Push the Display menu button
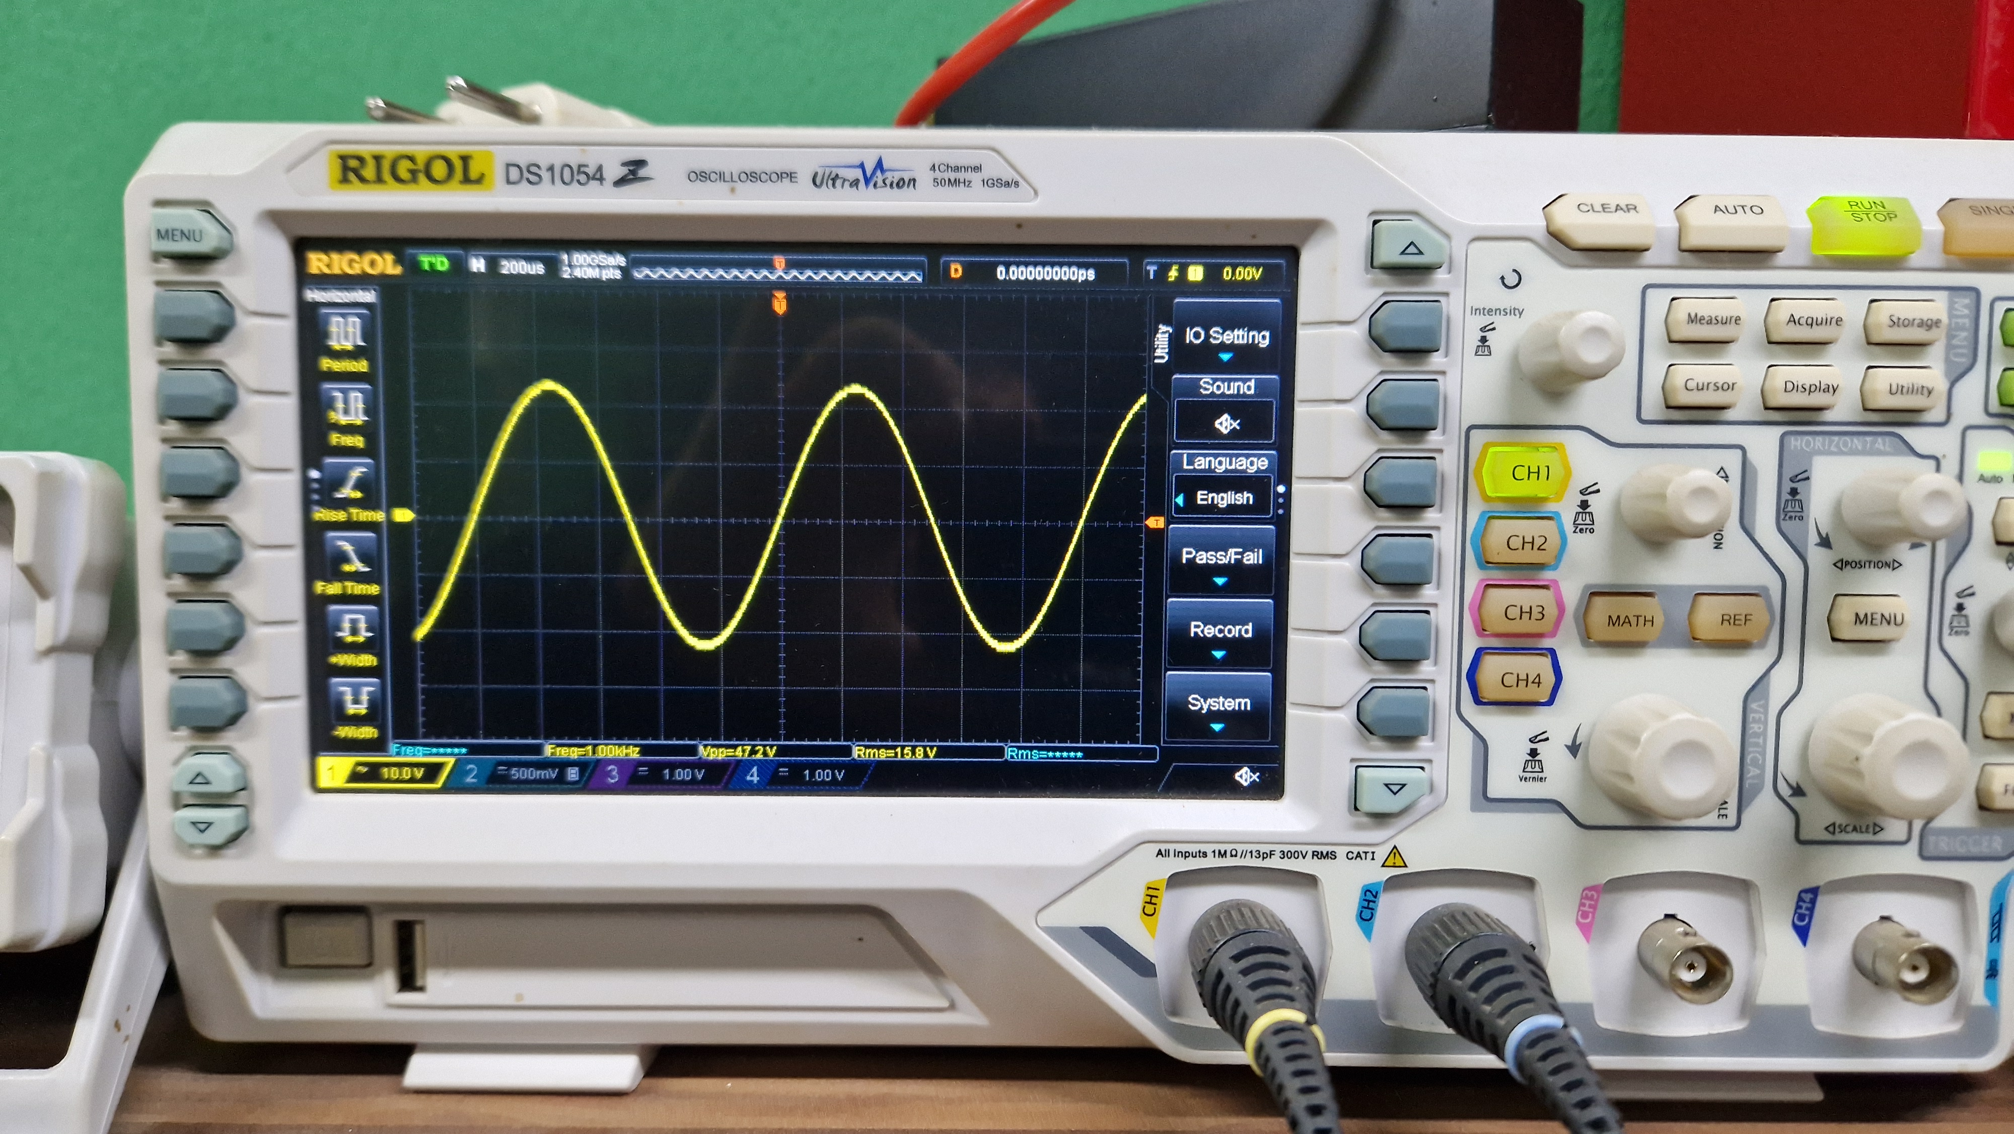This screenshot has height=1134, width=2014. (1803, 388)
